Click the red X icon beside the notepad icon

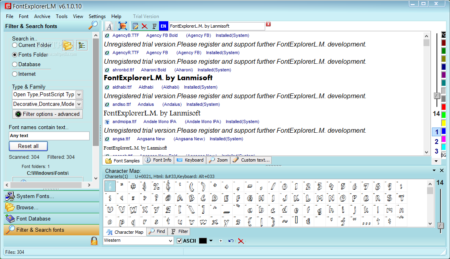coord(144,26)
